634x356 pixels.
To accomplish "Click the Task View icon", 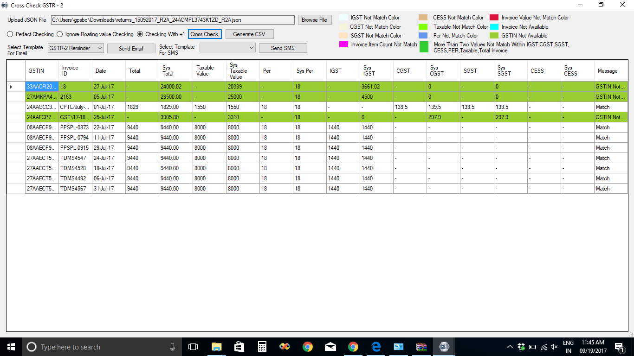I will tap(193, 347).
